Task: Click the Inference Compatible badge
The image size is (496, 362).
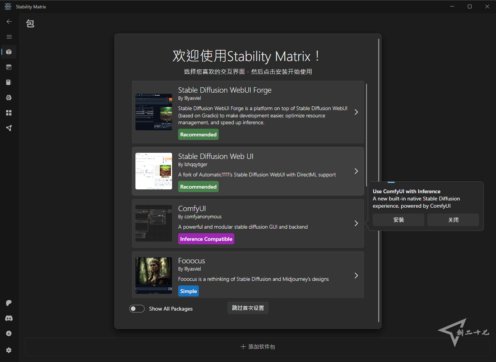Action: [206, 239]
